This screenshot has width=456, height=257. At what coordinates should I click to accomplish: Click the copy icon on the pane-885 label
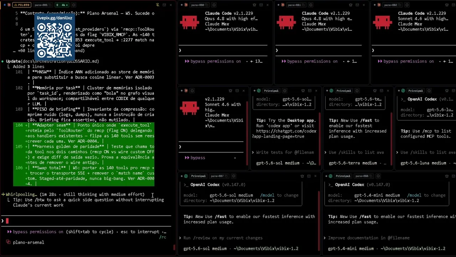tap(50, 5)
